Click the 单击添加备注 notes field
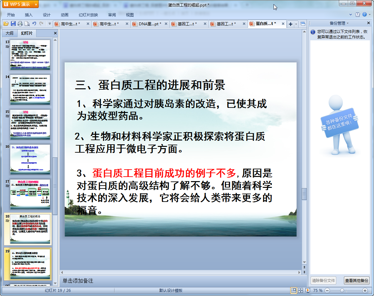The width and height of the screenshot is (374, 296). [182, 281]
